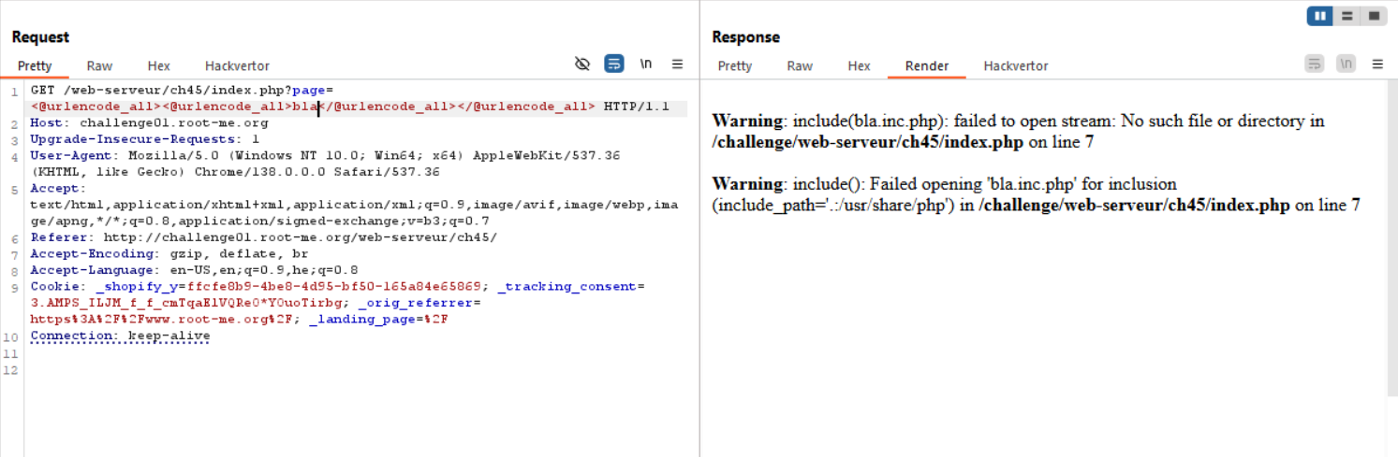Toggle \n newline display in Request panel
Viewport: 1398px width, 457px height.
[646, 64]
